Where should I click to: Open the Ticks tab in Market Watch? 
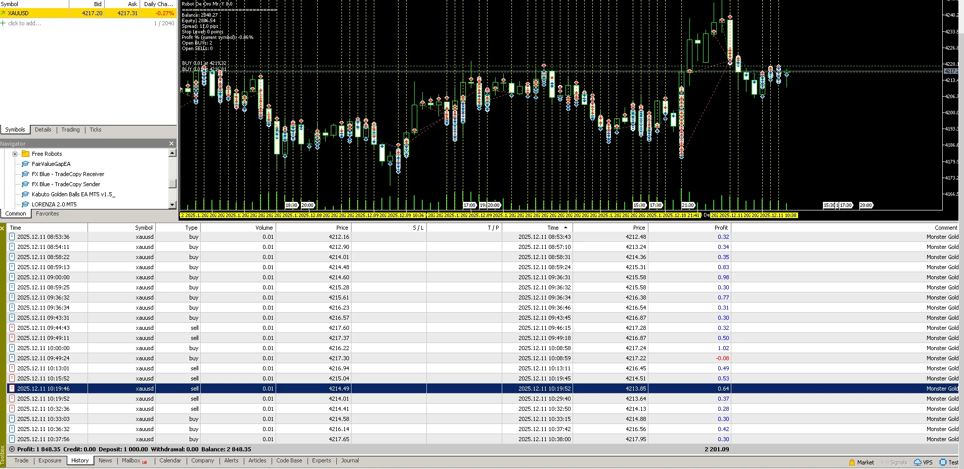click(96, 130)
